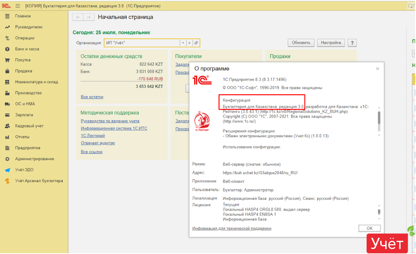Open Руководство по ведению учета link
The image size is (416, 254).
(x=110, y=121)
